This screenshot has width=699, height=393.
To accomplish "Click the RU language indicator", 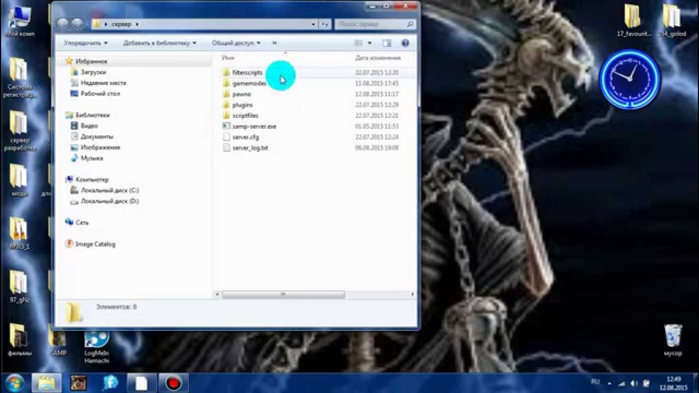I will pos(595,382).
